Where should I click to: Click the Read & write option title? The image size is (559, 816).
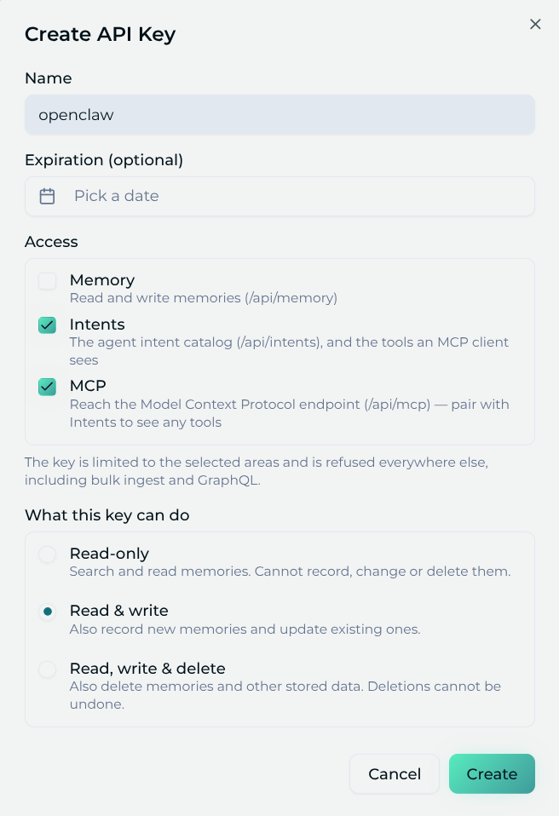point(119,611)
